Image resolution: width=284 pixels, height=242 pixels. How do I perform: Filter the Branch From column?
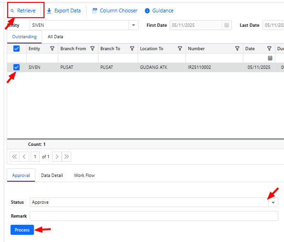[x=92, y=49]
